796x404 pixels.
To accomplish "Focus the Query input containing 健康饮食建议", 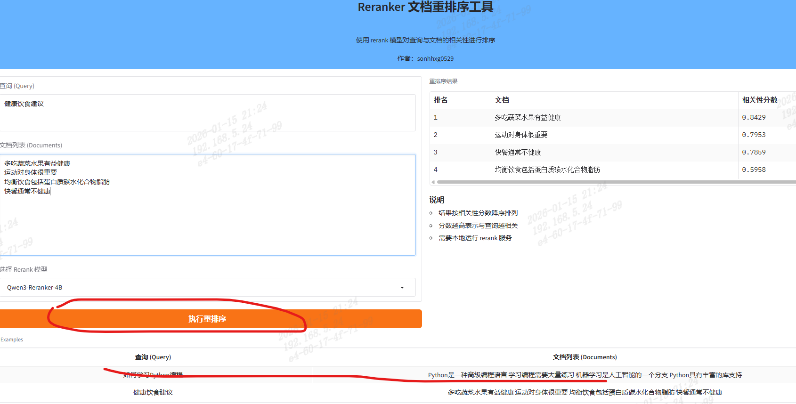I will pyautogui.click(x=207, y=113).
